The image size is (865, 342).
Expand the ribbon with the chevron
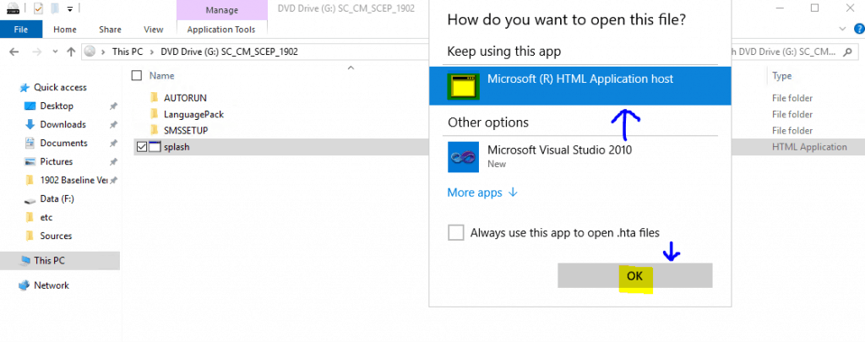click(x=842, y=29)
